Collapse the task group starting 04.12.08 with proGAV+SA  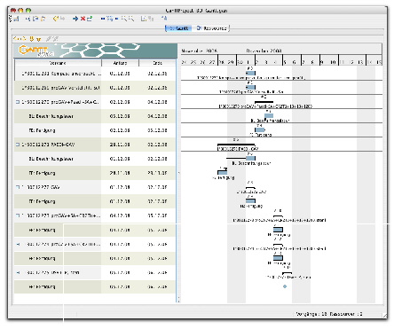tap(18, 215)
